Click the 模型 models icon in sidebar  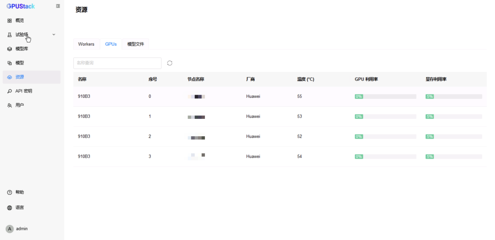[10, 63]
